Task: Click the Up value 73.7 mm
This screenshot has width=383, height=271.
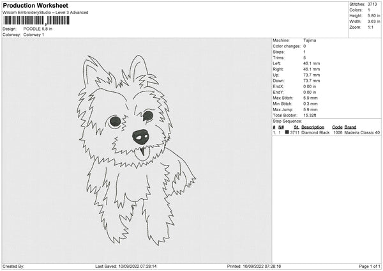Action: 312,75
